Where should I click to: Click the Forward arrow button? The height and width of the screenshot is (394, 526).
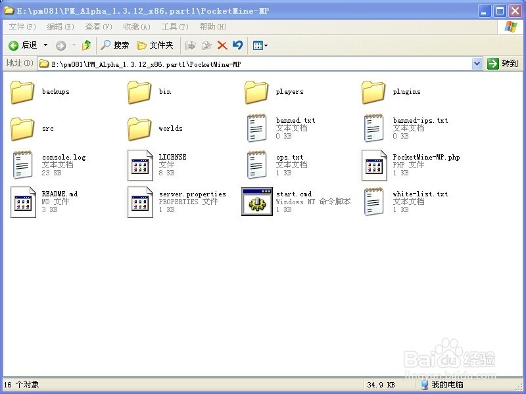[60, 45]
